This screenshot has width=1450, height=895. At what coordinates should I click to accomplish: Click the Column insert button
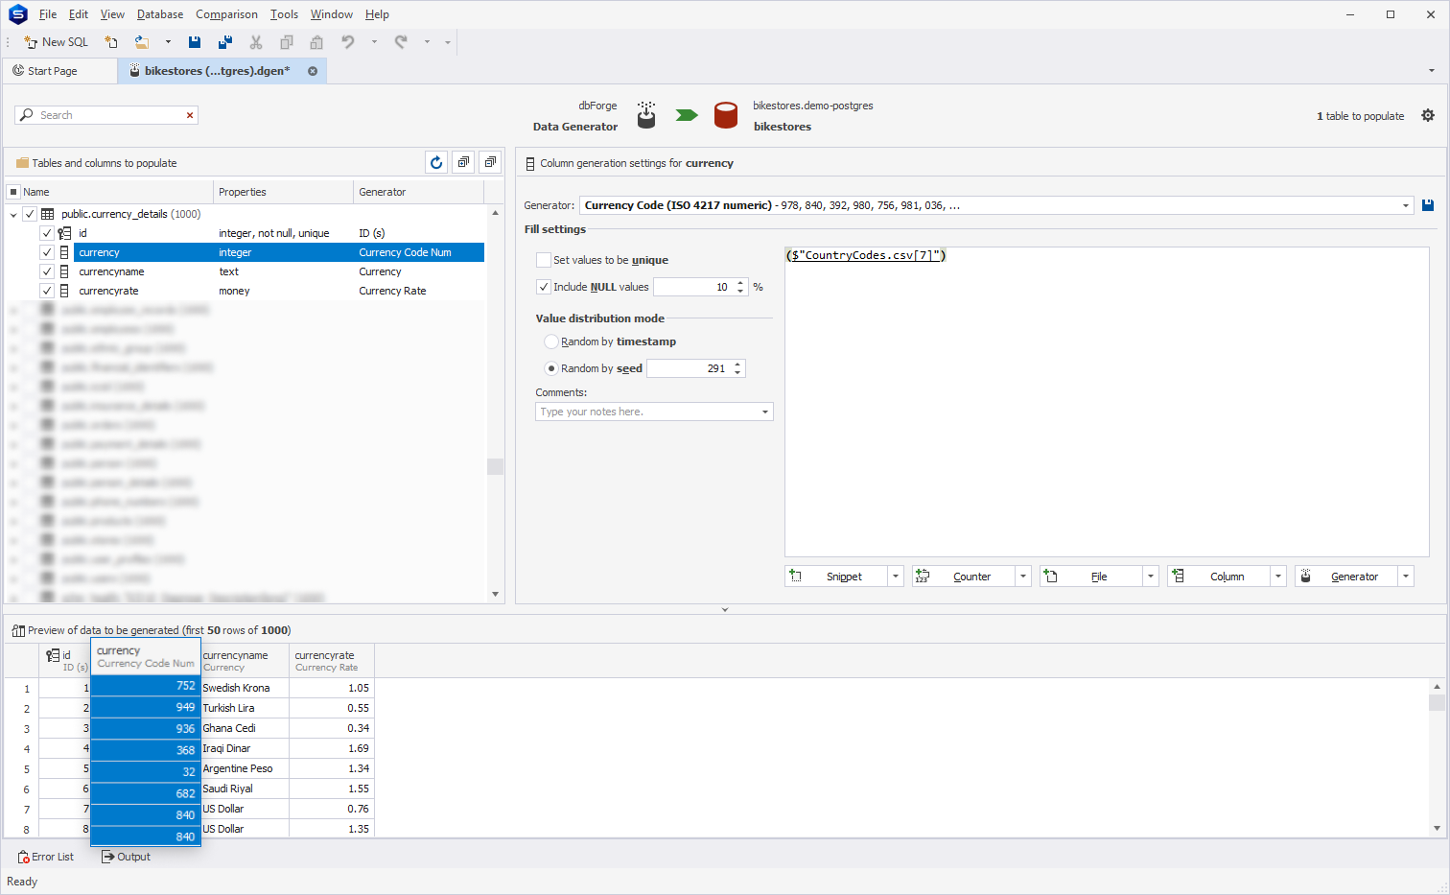tap(1219, 577)
